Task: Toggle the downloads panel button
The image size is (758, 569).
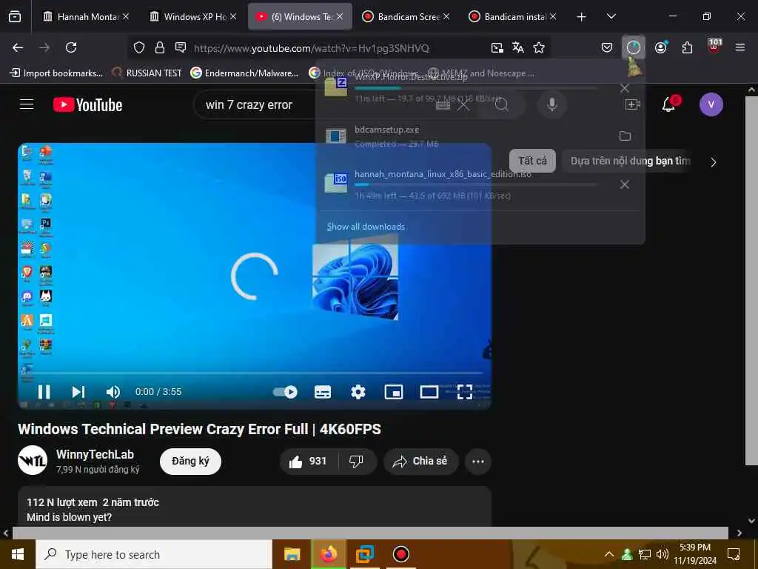Action: click(634, 47)
